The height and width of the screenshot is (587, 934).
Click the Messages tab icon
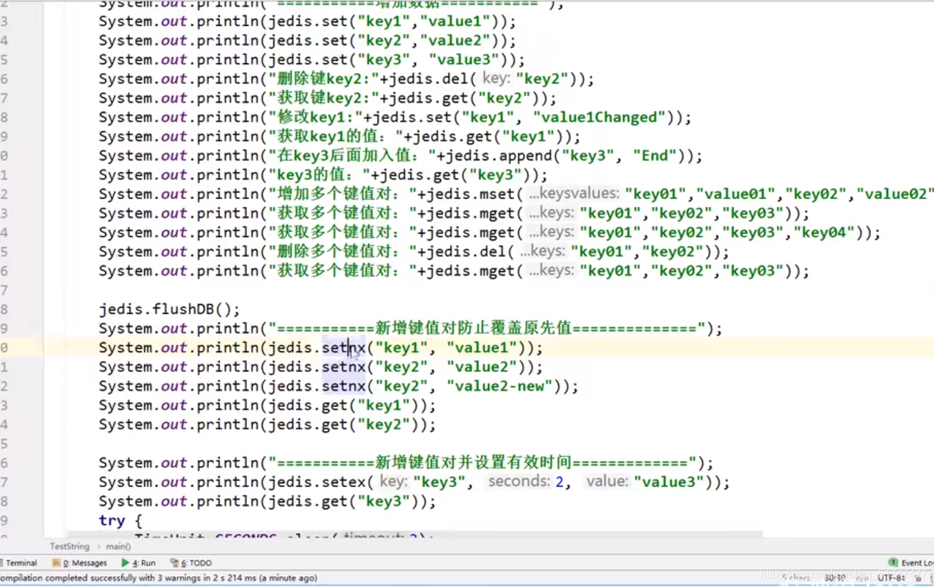click(57, 563)
